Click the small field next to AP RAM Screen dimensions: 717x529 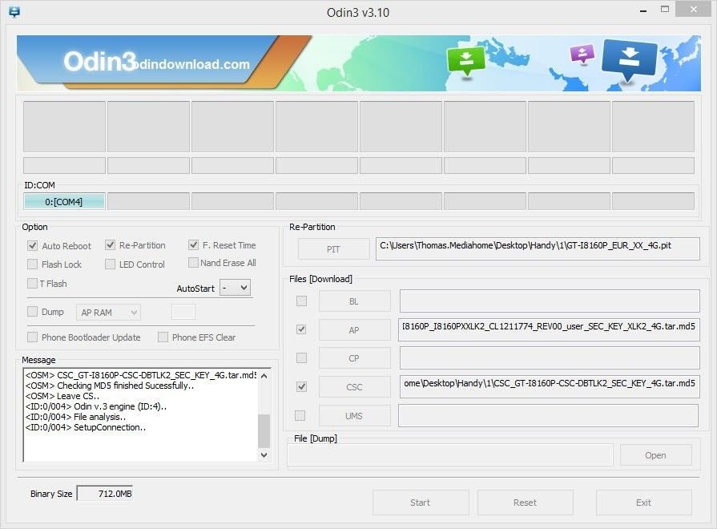click(x=183, y=312)
